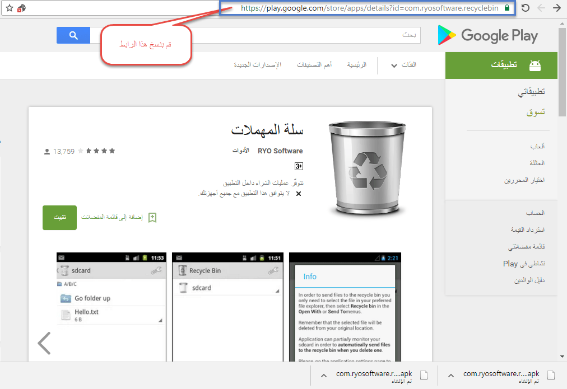Open دليل الوالدين parent guide link
This screenshot has width=567, height=389.
click(529, 280)
